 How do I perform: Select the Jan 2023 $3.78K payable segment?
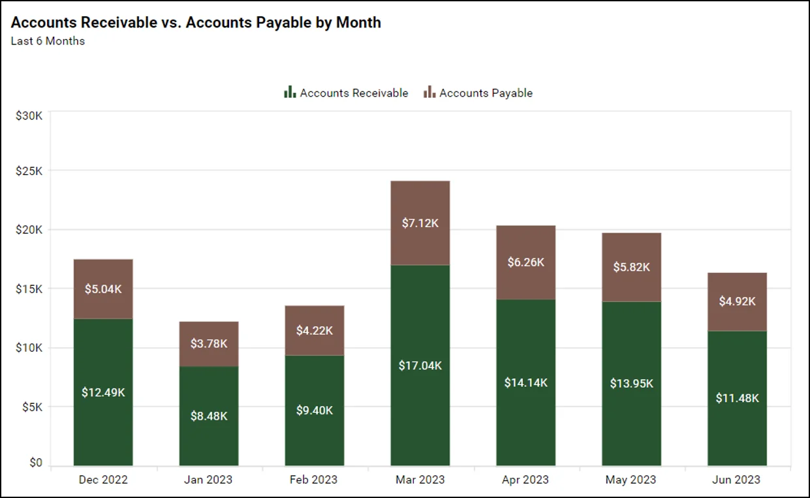209,343
